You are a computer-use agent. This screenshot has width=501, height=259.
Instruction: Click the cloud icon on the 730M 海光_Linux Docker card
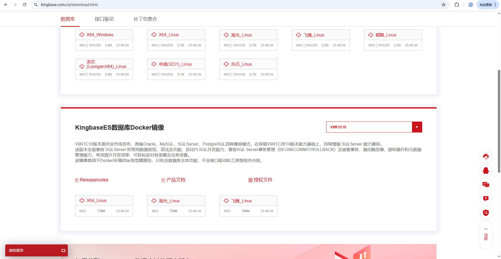tap(154, 201)
